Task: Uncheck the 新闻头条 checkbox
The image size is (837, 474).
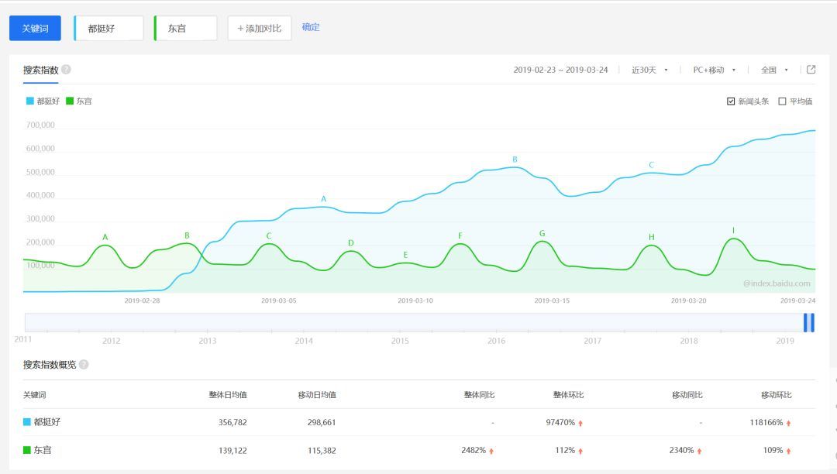Action: click(x=731, y=101)
